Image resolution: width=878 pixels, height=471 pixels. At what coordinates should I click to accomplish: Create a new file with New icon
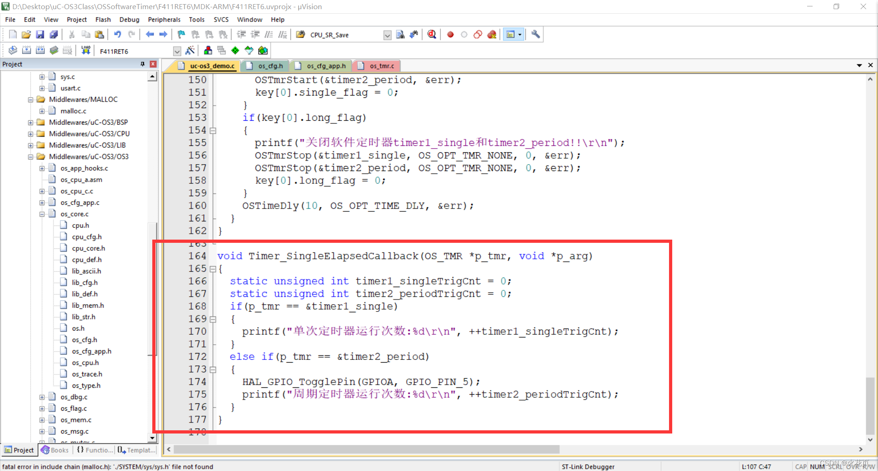[13, 34]
